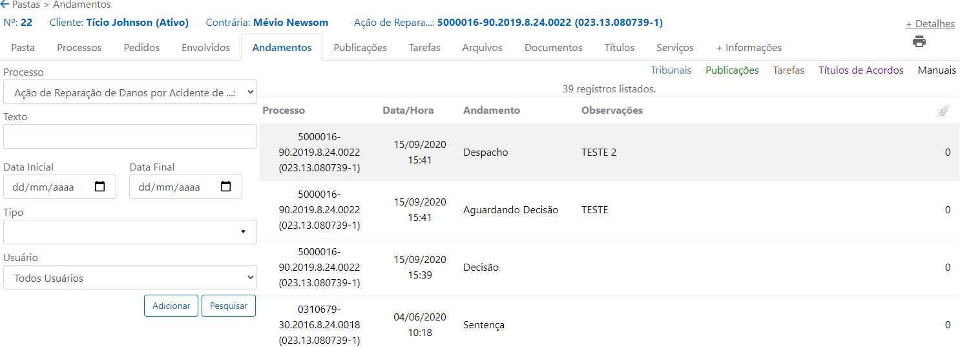Screen dimensions: 960x347
Task: Open the Data Final calendar picker
Action: coord(226,187)
